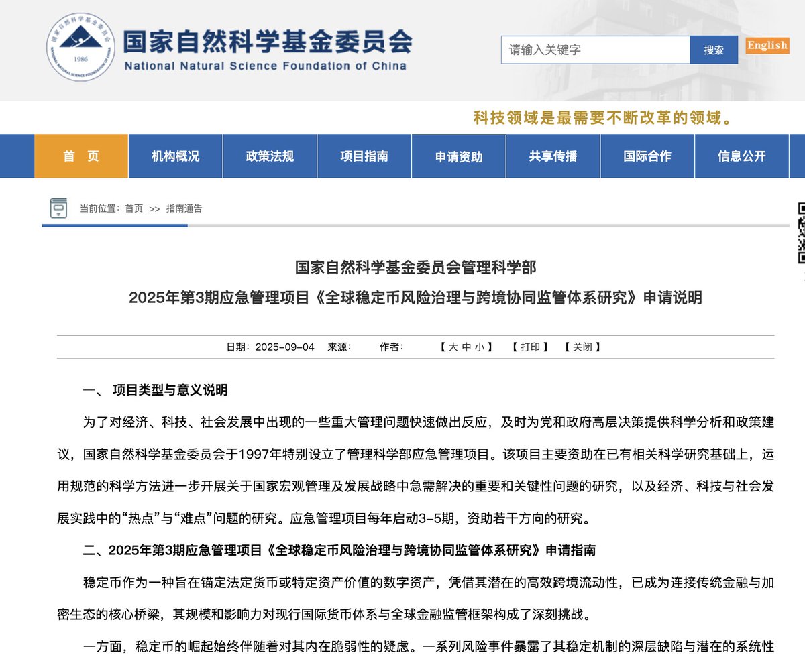Select the 共享传播 navigation item
Viewport: 805px width, 657px height.
553,156
